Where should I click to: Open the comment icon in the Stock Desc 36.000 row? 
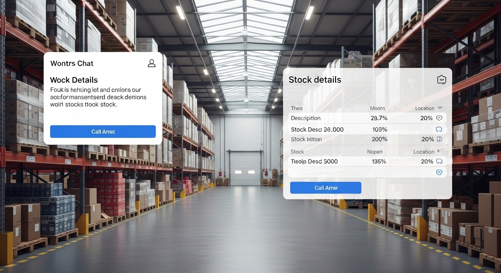click(439, 129)
